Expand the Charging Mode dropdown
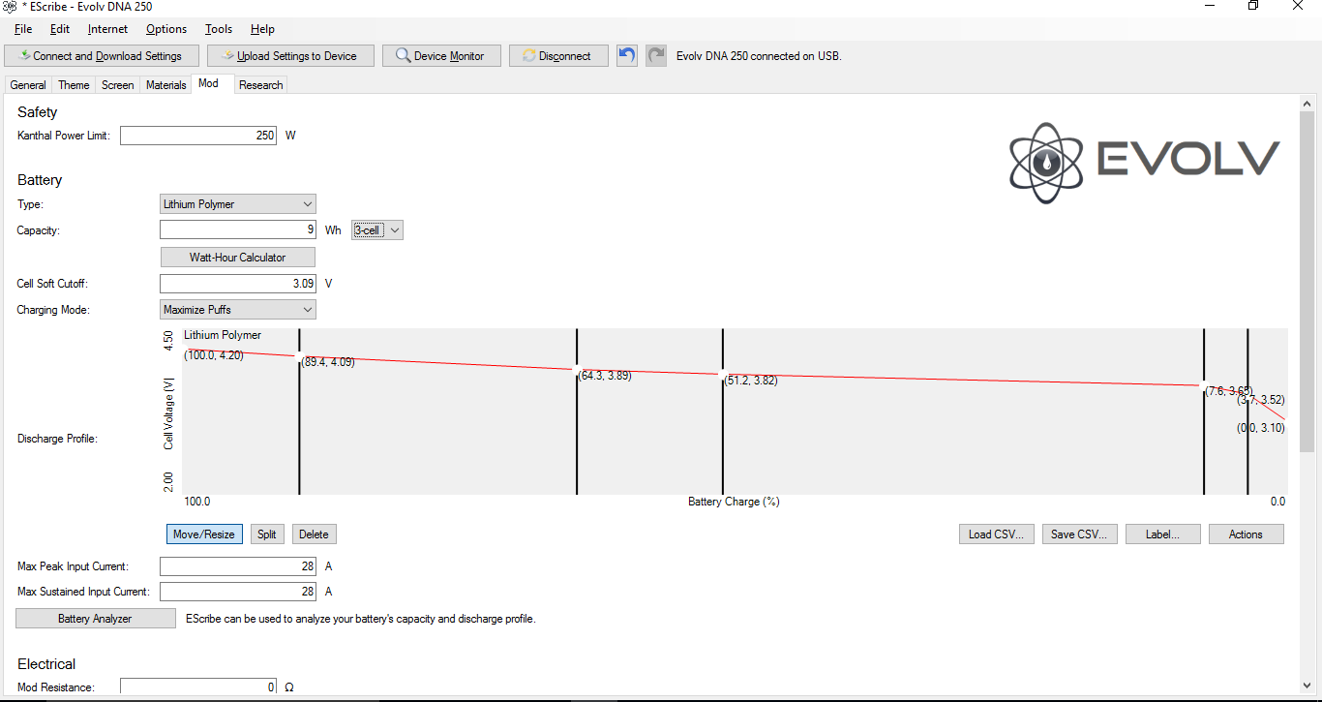The image size is (1322, 702). click(x=237, y=310)
